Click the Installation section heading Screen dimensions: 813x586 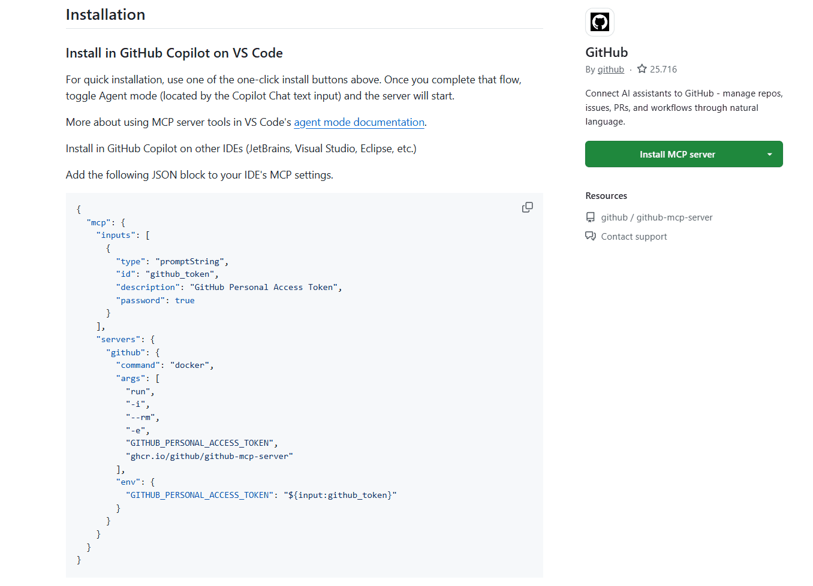tap(105, 14)
